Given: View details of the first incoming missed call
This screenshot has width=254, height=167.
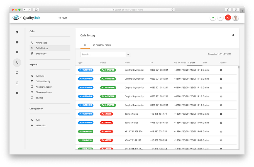Looking at the screenshot, I should click(x=221, y=131).
